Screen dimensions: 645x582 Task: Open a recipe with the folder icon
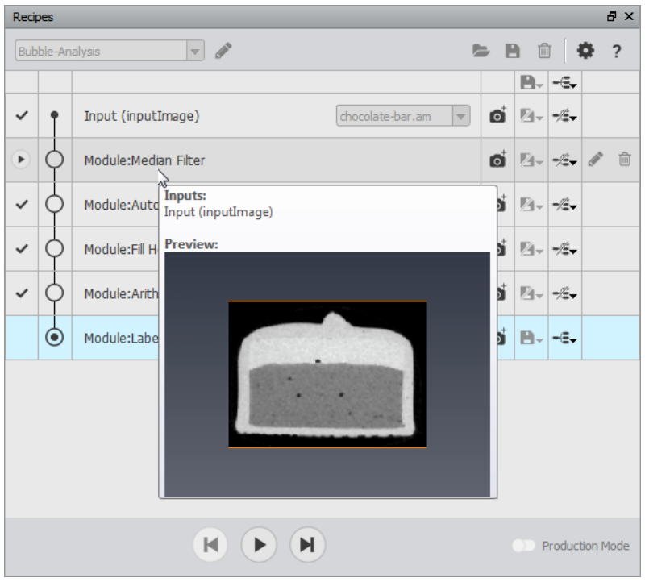pyautogui.click(x=481, y=51)
